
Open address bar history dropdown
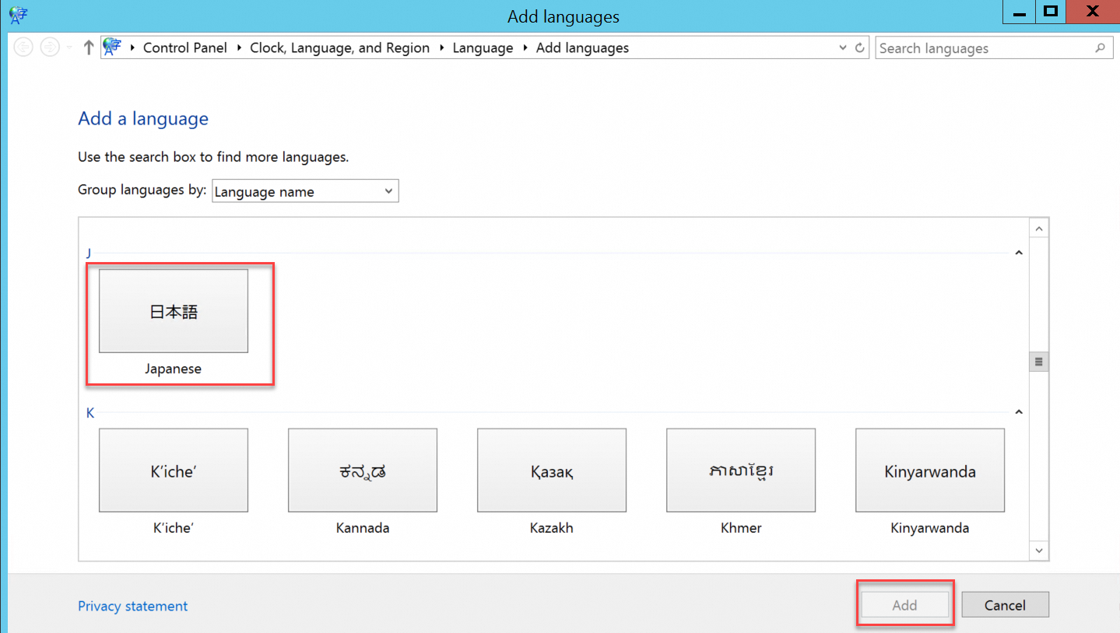[843, 47]
